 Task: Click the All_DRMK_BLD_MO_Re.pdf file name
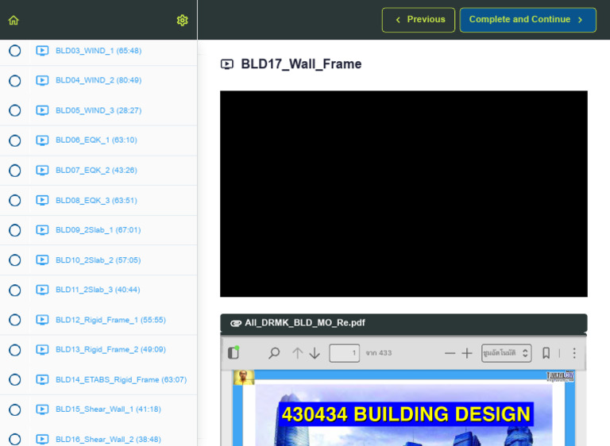pos(305,323)
